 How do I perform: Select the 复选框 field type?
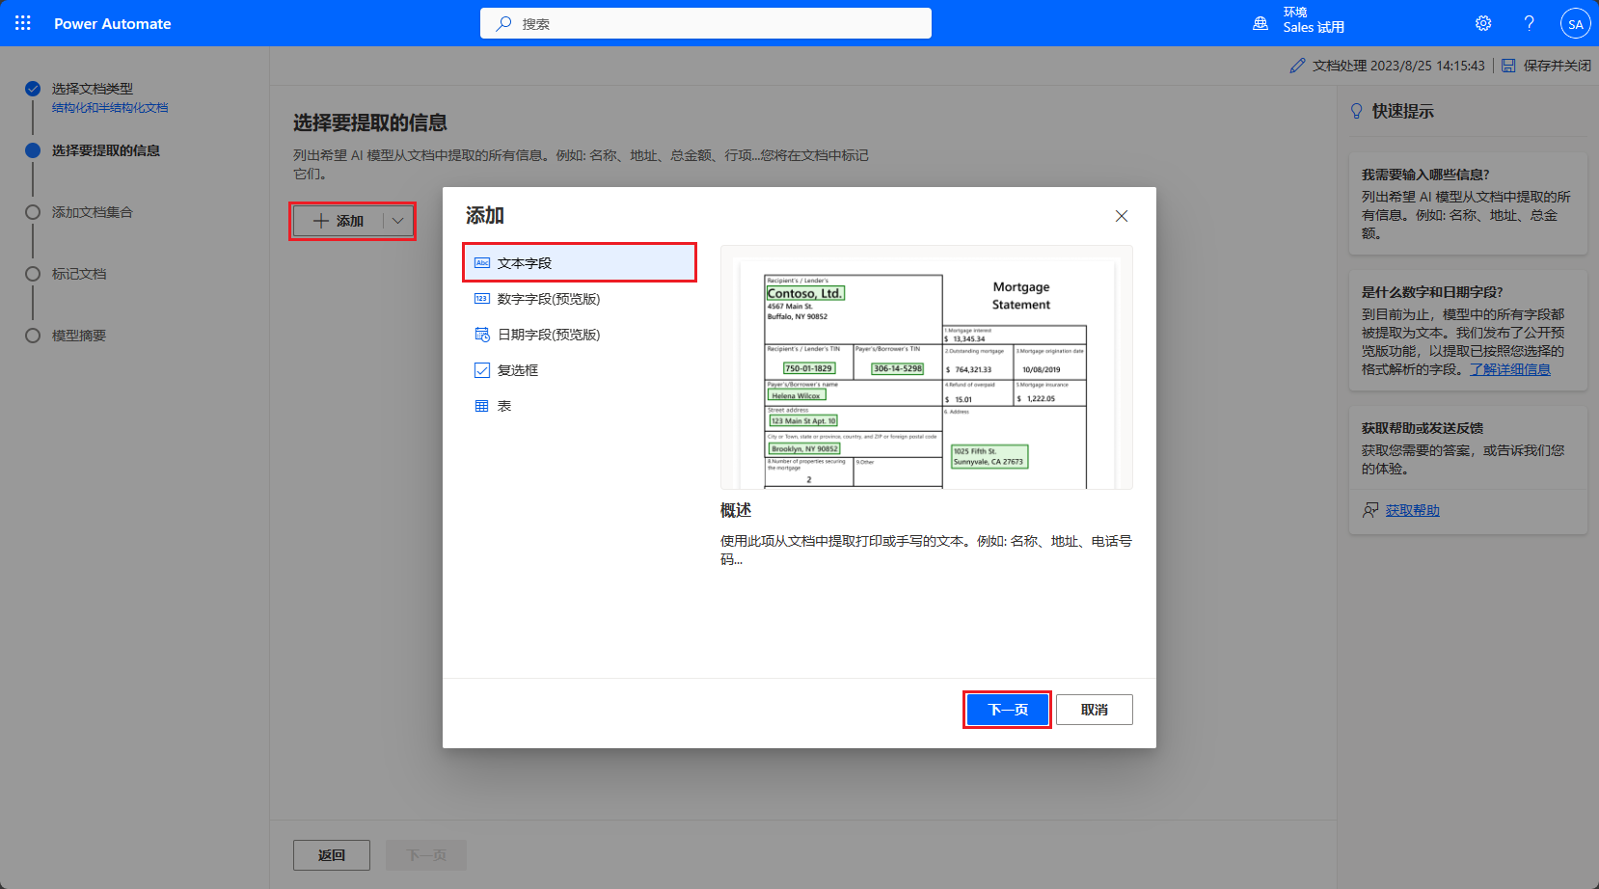(580, 370)
